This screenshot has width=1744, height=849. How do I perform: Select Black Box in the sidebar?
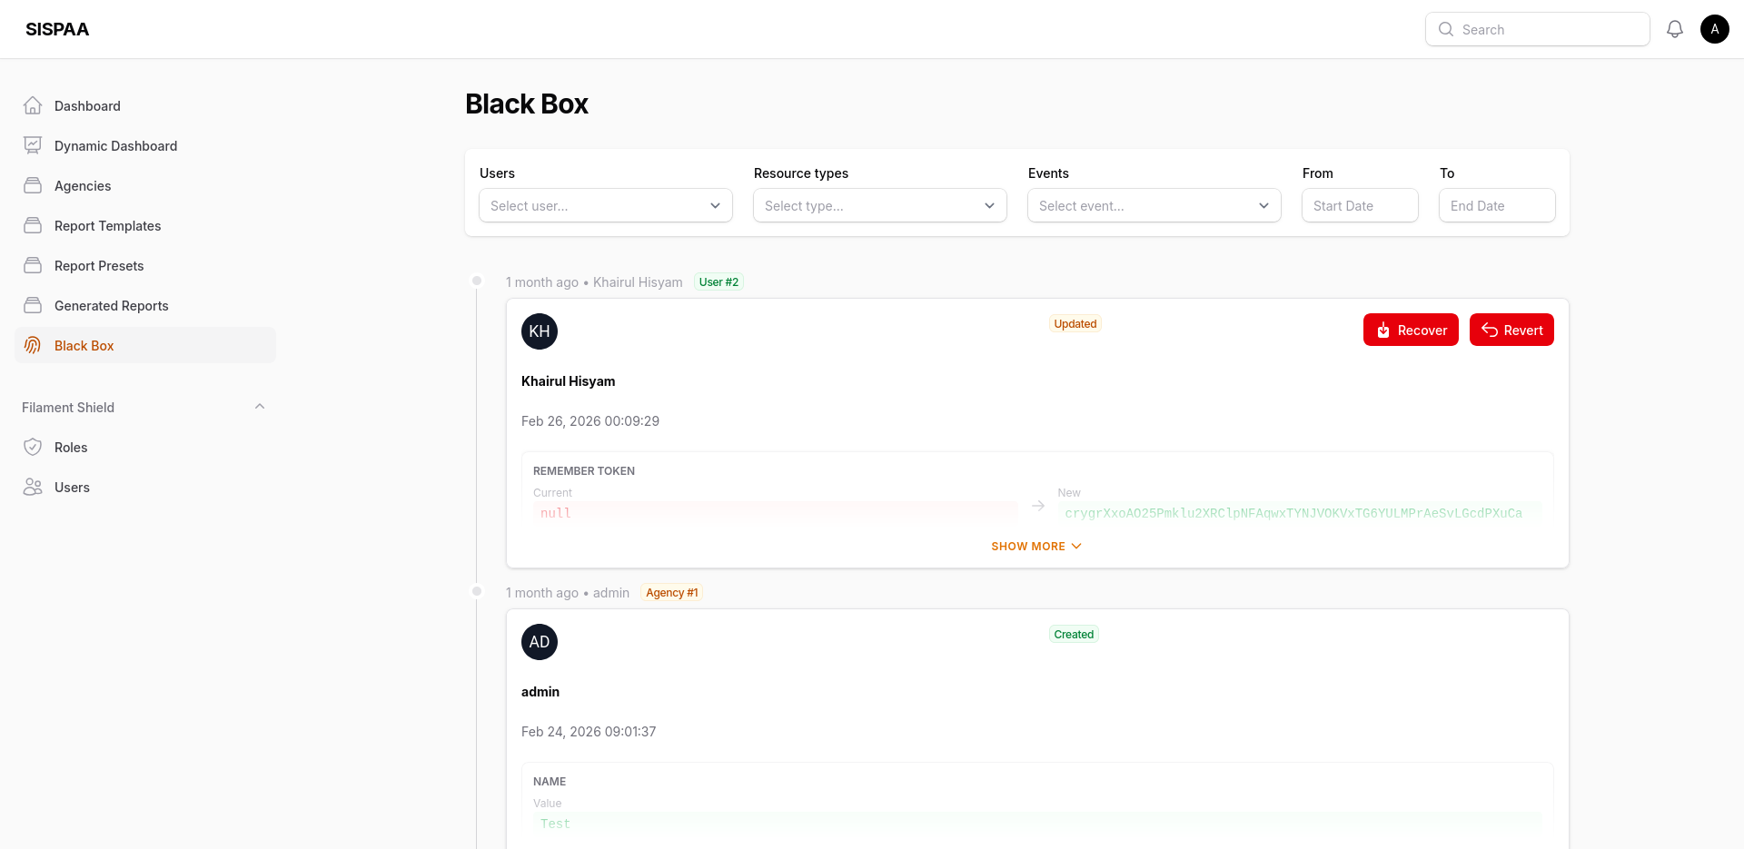(x=84, y=345)
